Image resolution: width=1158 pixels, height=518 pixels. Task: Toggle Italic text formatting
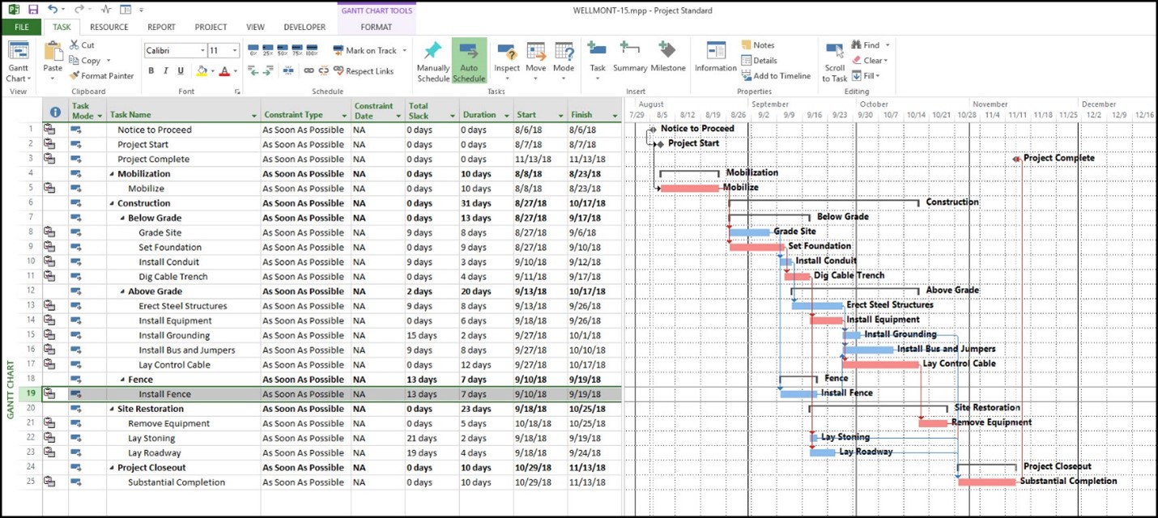pyautogui.click(x=165, y=71)
